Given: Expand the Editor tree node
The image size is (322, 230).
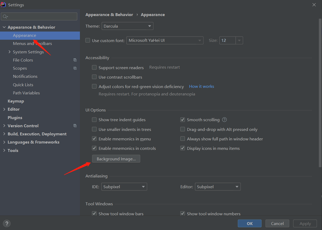Looking at the screenshot, I should pyautogui.click(x=4, y=109).
